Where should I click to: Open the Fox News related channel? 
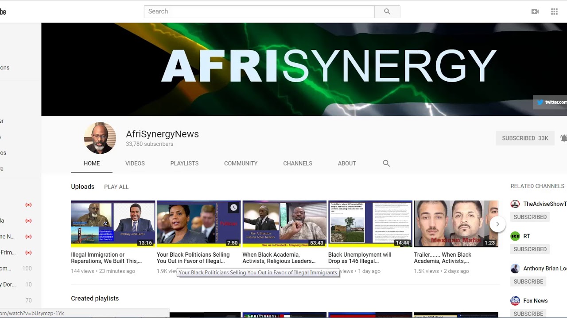coord(535,301)
